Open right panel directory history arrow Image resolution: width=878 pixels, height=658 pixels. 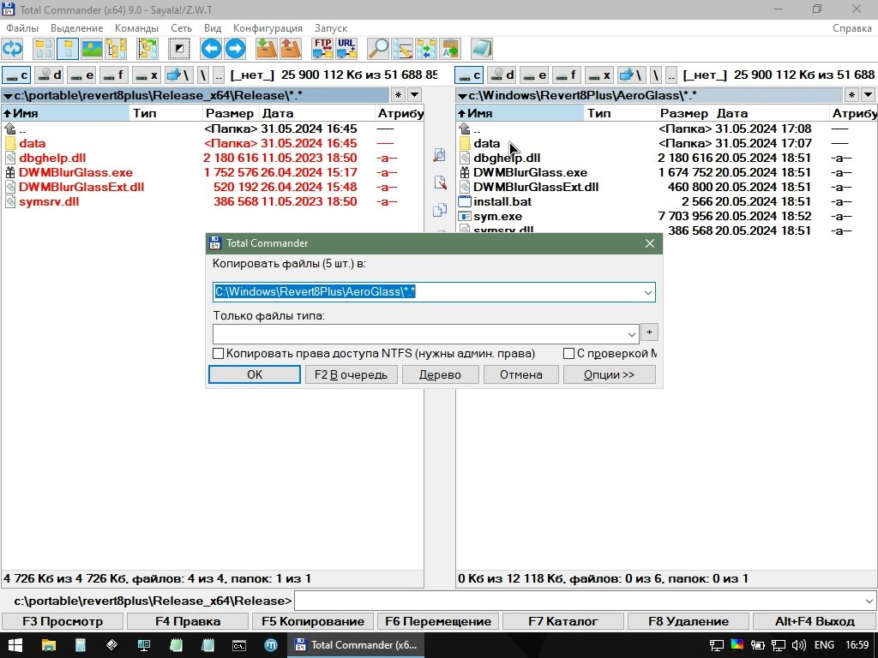(x=868, y=95)
